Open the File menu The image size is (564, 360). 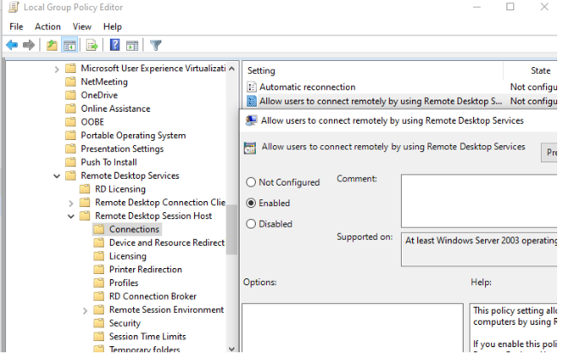tap(16, 27)
